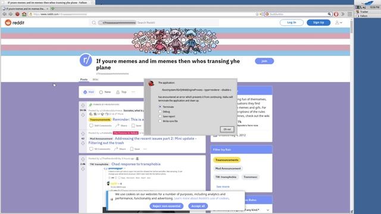Open more options on Mod Announcement post
Screen dimensions: 381x214
[x=145, y=149]
